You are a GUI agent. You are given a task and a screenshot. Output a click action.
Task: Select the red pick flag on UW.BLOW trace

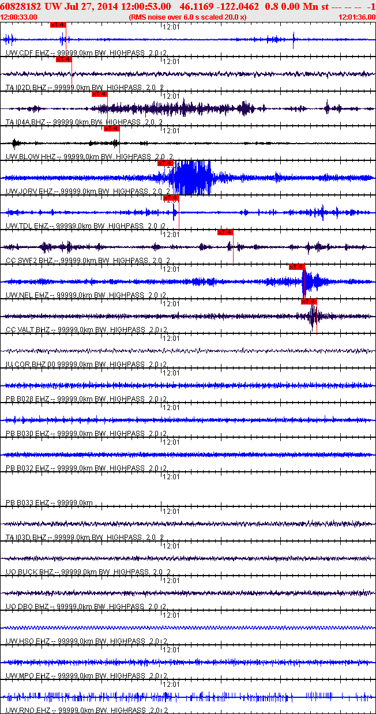point(111,129)
